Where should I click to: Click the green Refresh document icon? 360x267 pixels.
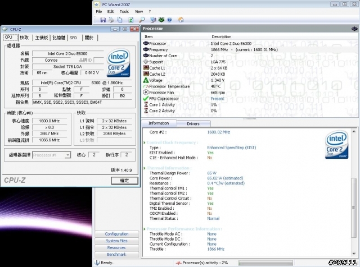pyautogui.click(x=131, y=20)
